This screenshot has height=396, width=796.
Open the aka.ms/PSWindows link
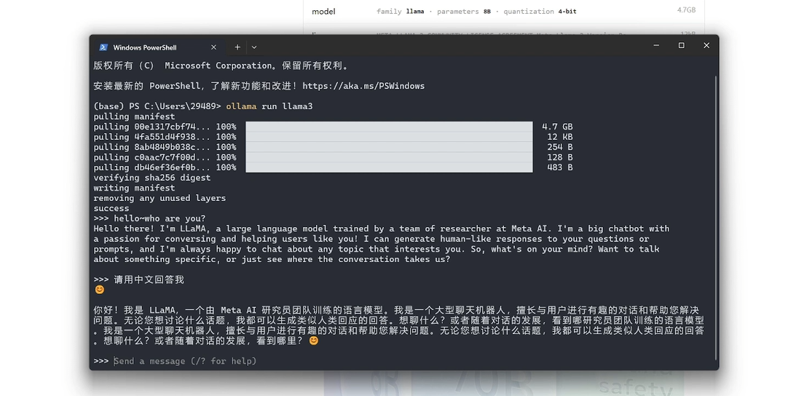[363, 86]
